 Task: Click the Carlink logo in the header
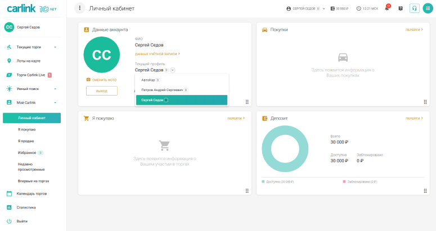pos(33,9)
